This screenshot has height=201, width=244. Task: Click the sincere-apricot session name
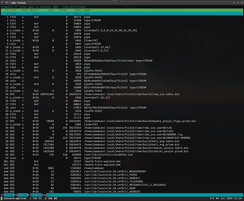coord(15,198)
